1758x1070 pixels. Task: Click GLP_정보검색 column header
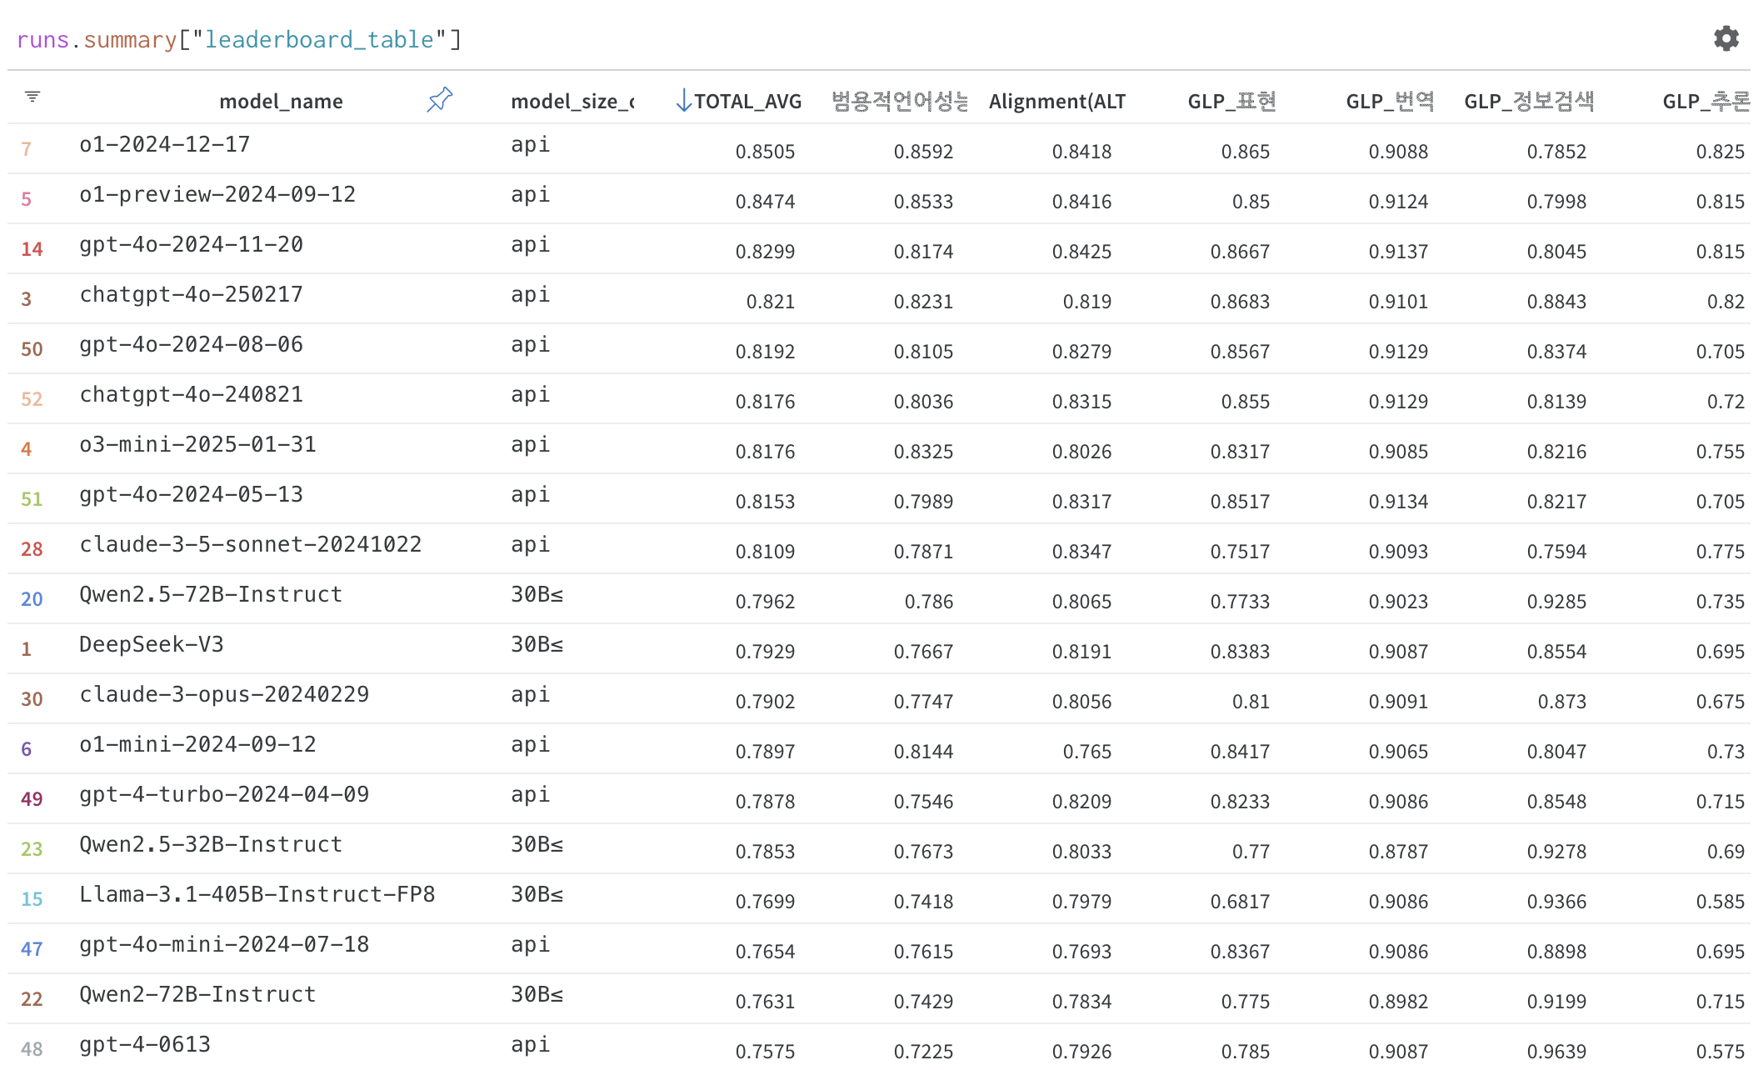pos(1529,102)
